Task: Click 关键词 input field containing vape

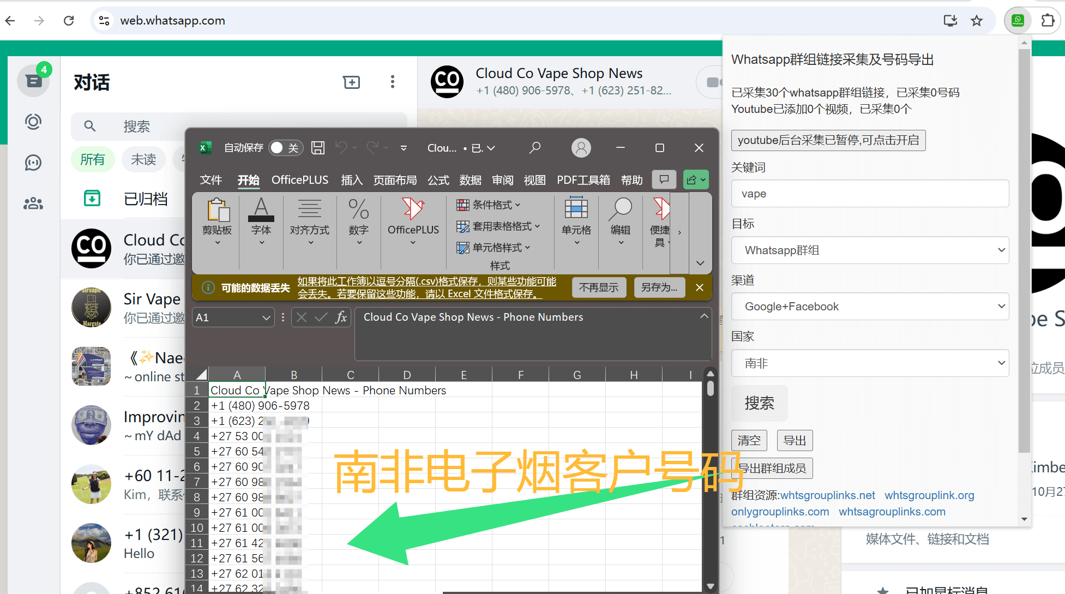Action: [870, 194]
